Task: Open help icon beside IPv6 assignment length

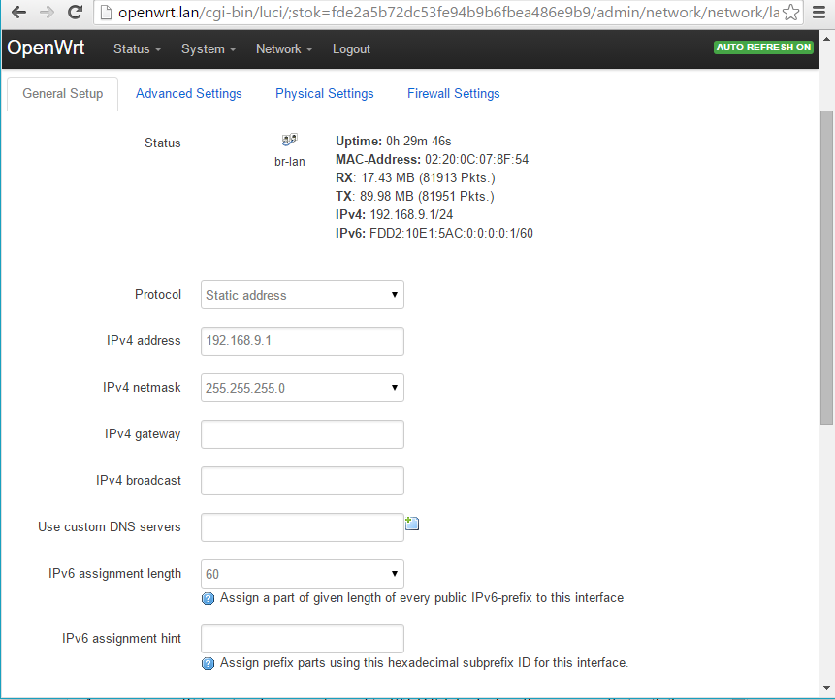Action: pos(208,598)
